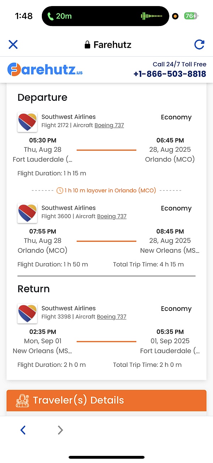The image size is (213, 463).
Task: Tap the Departure section heading
Action: [42, 98]
